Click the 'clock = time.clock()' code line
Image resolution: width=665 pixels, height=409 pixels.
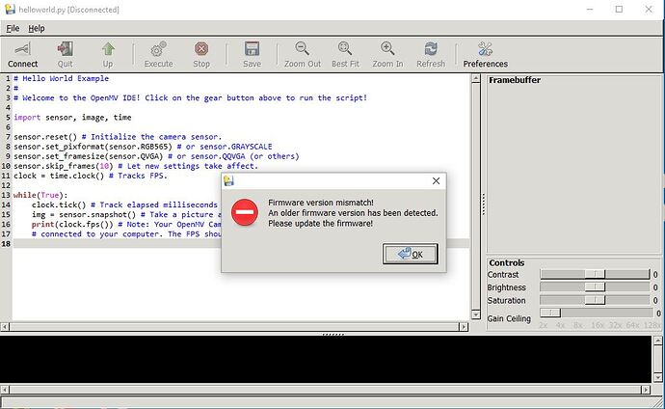pyautogui.click(x=91, y=176)
